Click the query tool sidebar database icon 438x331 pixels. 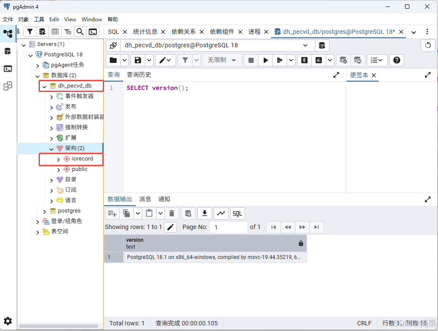(x=8, y=51)
